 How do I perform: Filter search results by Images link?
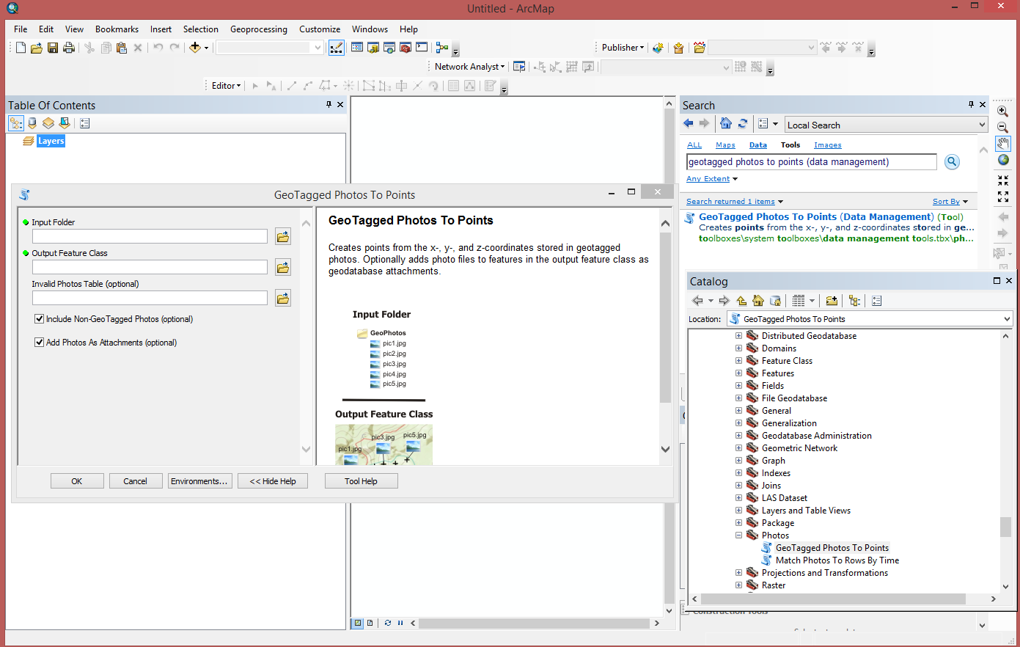[x=827, y=145]
